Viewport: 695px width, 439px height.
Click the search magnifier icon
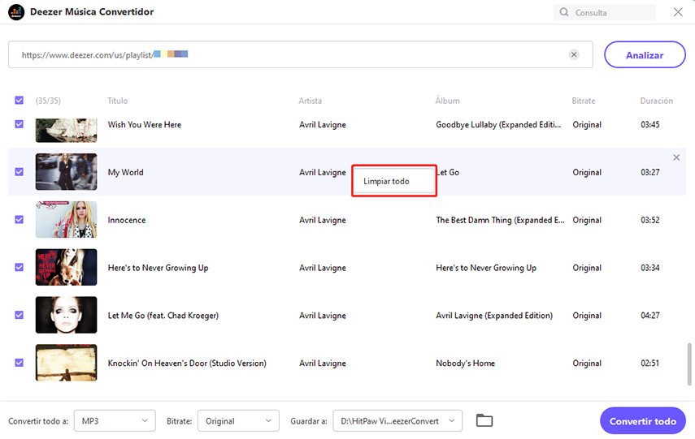564,12
